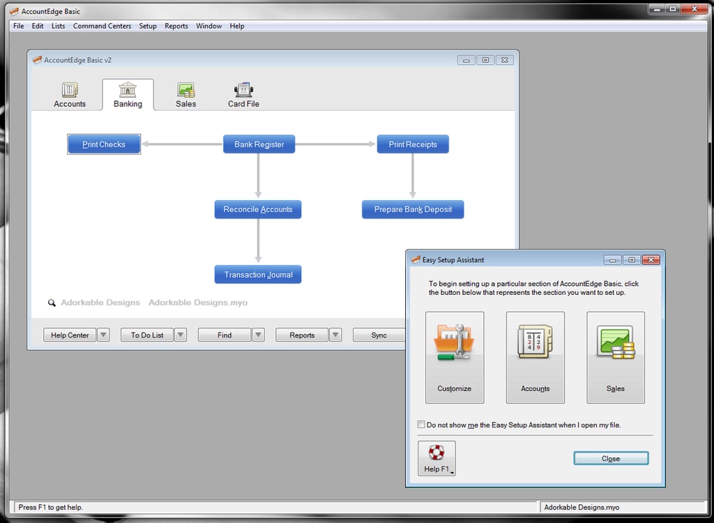Click the AccountEdge Basic v2 window icon
714x523 pixels.
(x=38, y=60)
